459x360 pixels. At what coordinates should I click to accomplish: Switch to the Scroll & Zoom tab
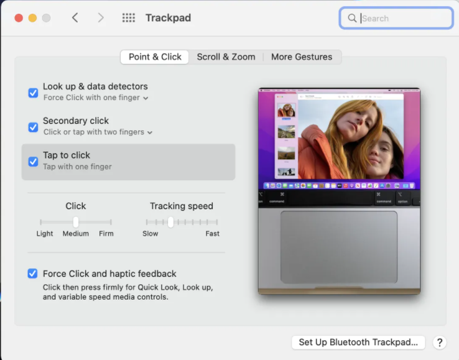[226, 57]
